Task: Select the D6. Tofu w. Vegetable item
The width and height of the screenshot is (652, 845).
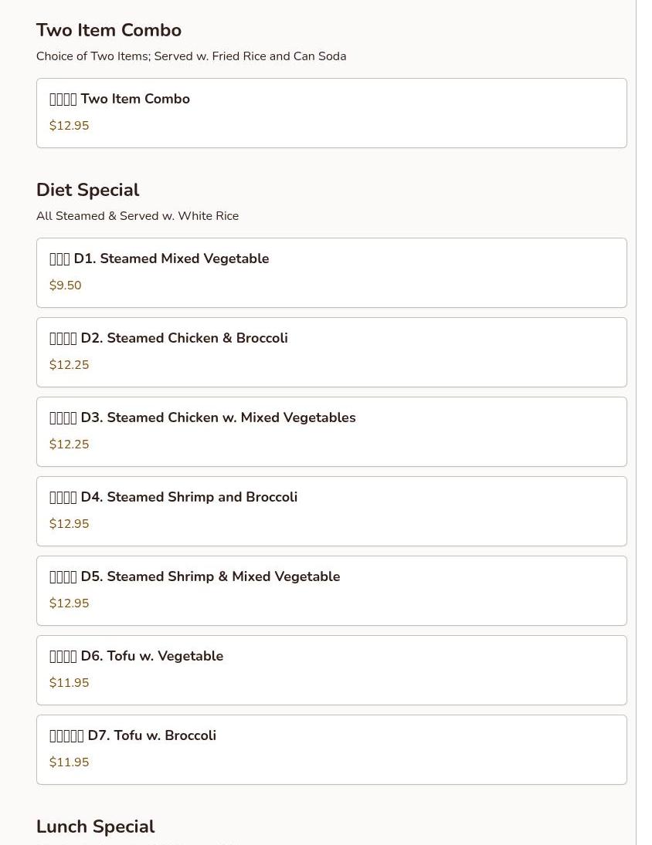Action: pyautogui.click(x=331, y=670)
